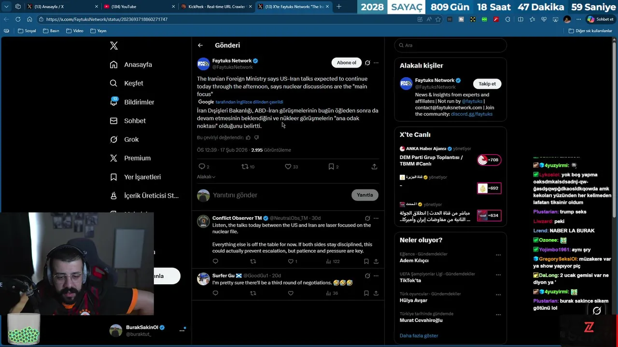
Task: Rate the translation with thumbs down
Action: [256, 137]
